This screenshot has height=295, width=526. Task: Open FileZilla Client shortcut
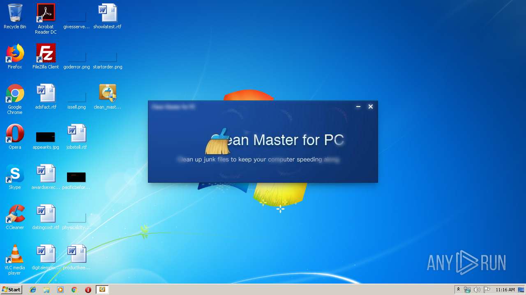[46, 57]
